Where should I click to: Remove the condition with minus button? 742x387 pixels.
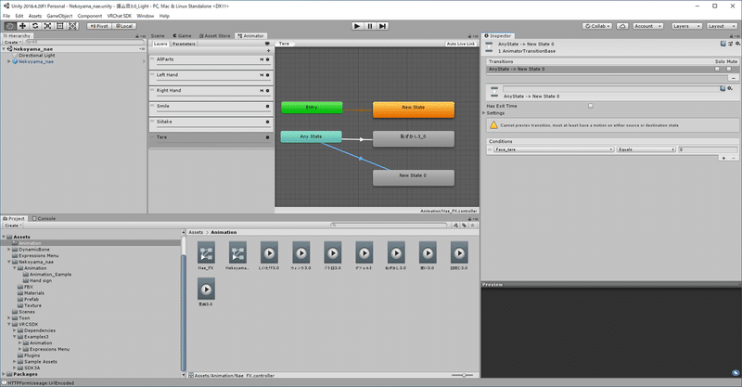click(x=734, y=158)
